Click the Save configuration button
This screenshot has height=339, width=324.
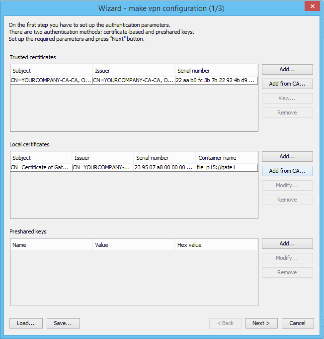point(63,323)
